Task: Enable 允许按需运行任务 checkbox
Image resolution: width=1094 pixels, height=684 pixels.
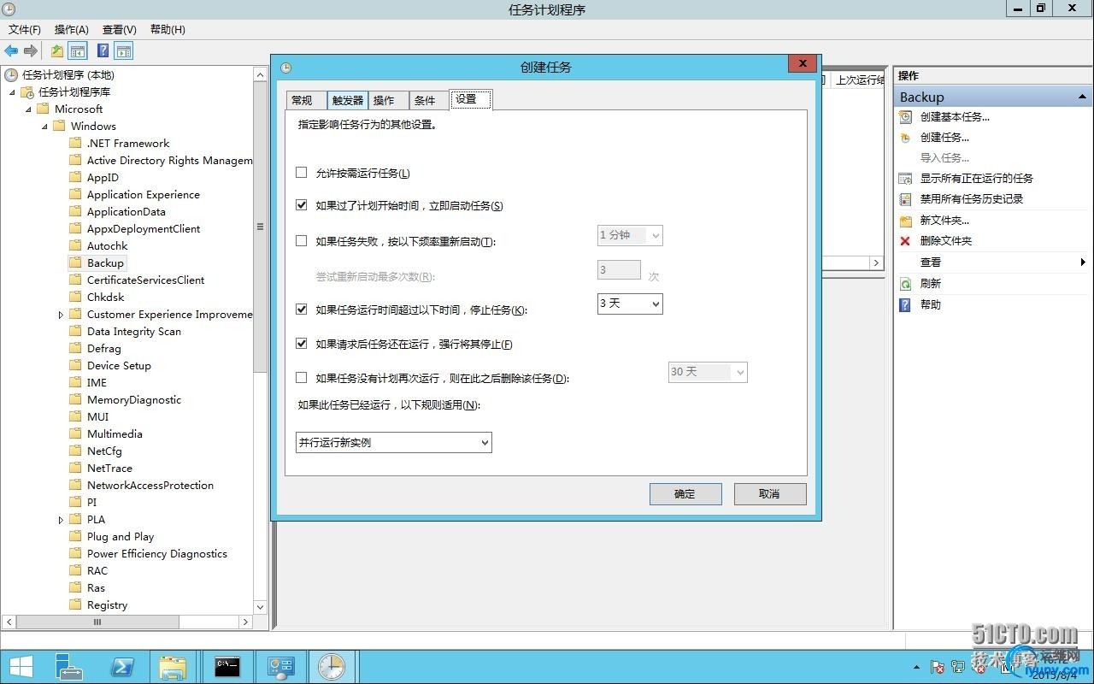Action: pos(301,173)
